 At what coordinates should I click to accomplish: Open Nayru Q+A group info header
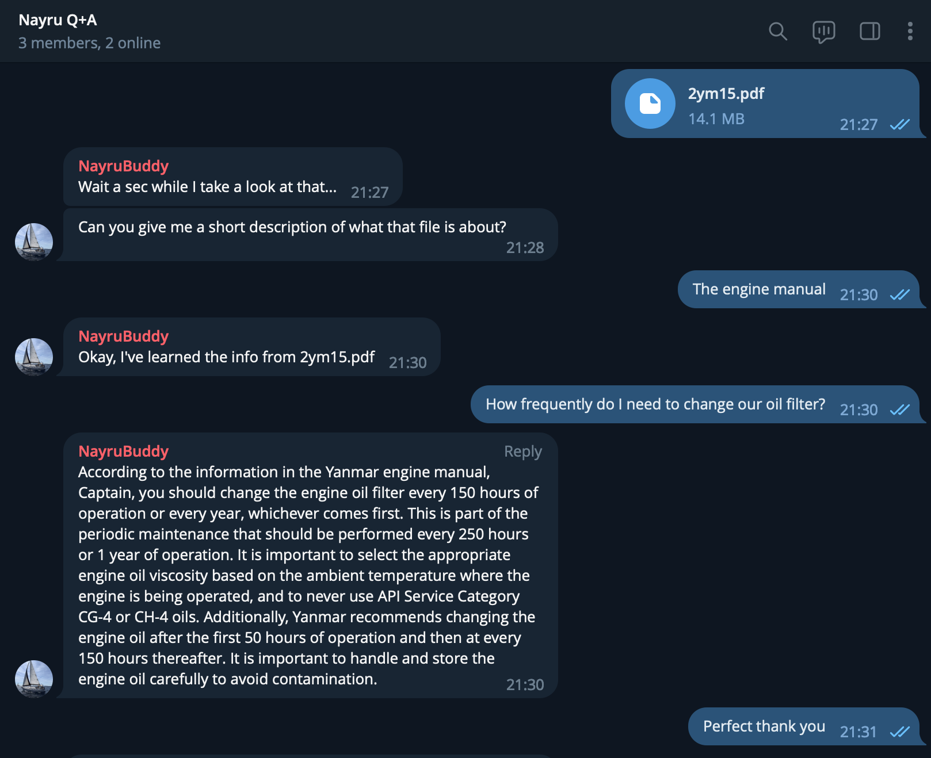(58, 20)
